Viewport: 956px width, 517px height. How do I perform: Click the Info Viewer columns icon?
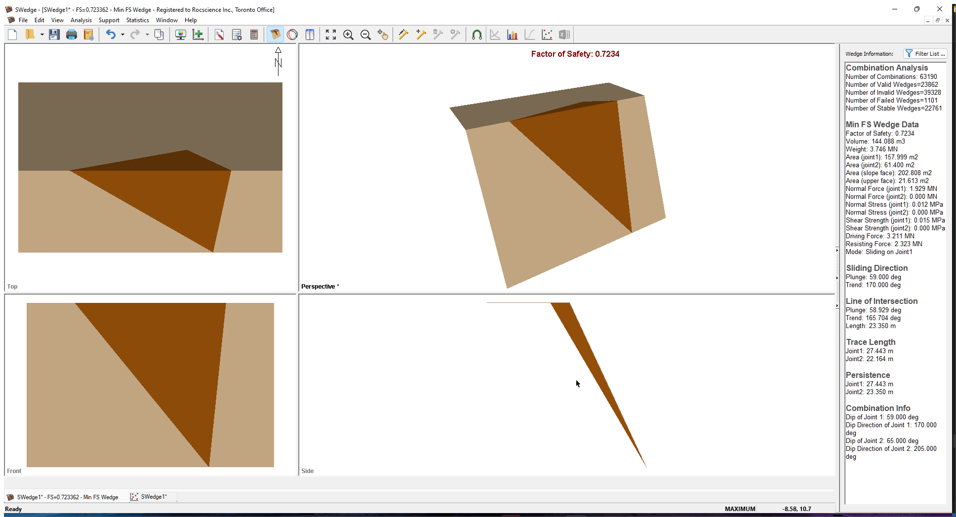(x=310, y=35)
